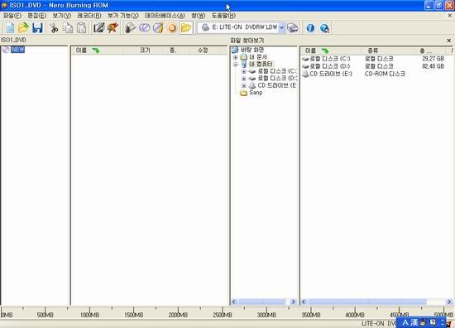Open the 레코더(R) menu

tap(89, 16)
